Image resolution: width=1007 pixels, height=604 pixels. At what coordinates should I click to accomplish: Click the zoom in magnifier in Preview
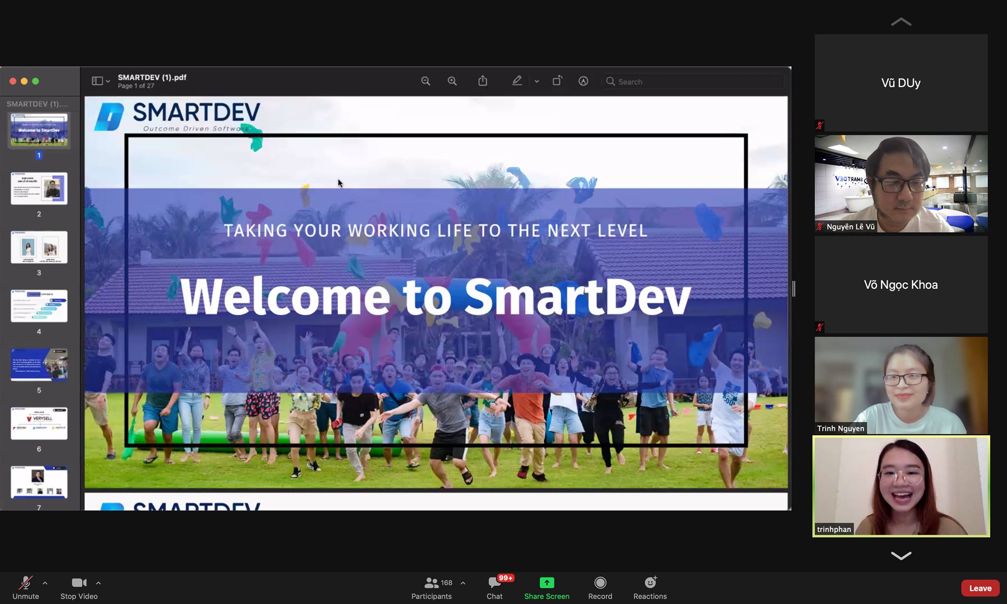click(452, 81)
